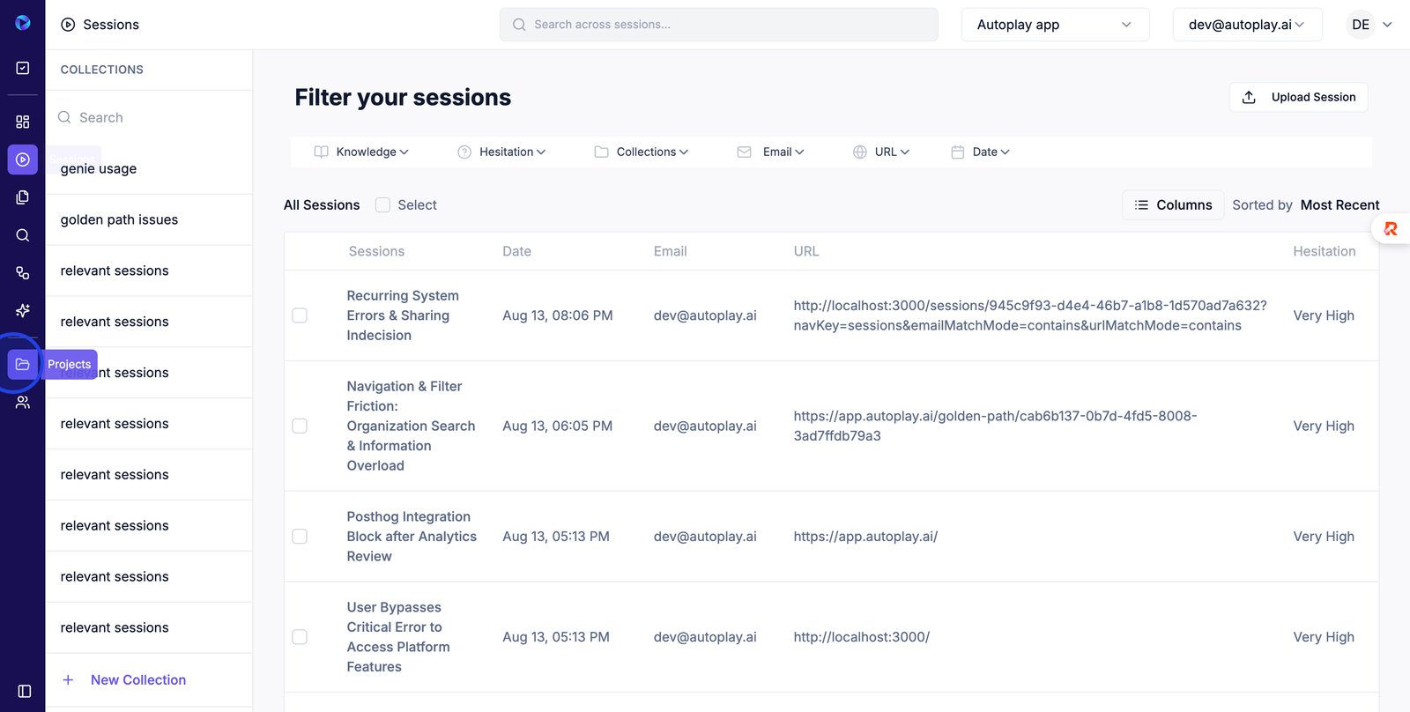The width and height of the screenshot is (1410, 712).
Task: Click the AI sparkle icon in sidebar
Action: [x=23, y=310]
